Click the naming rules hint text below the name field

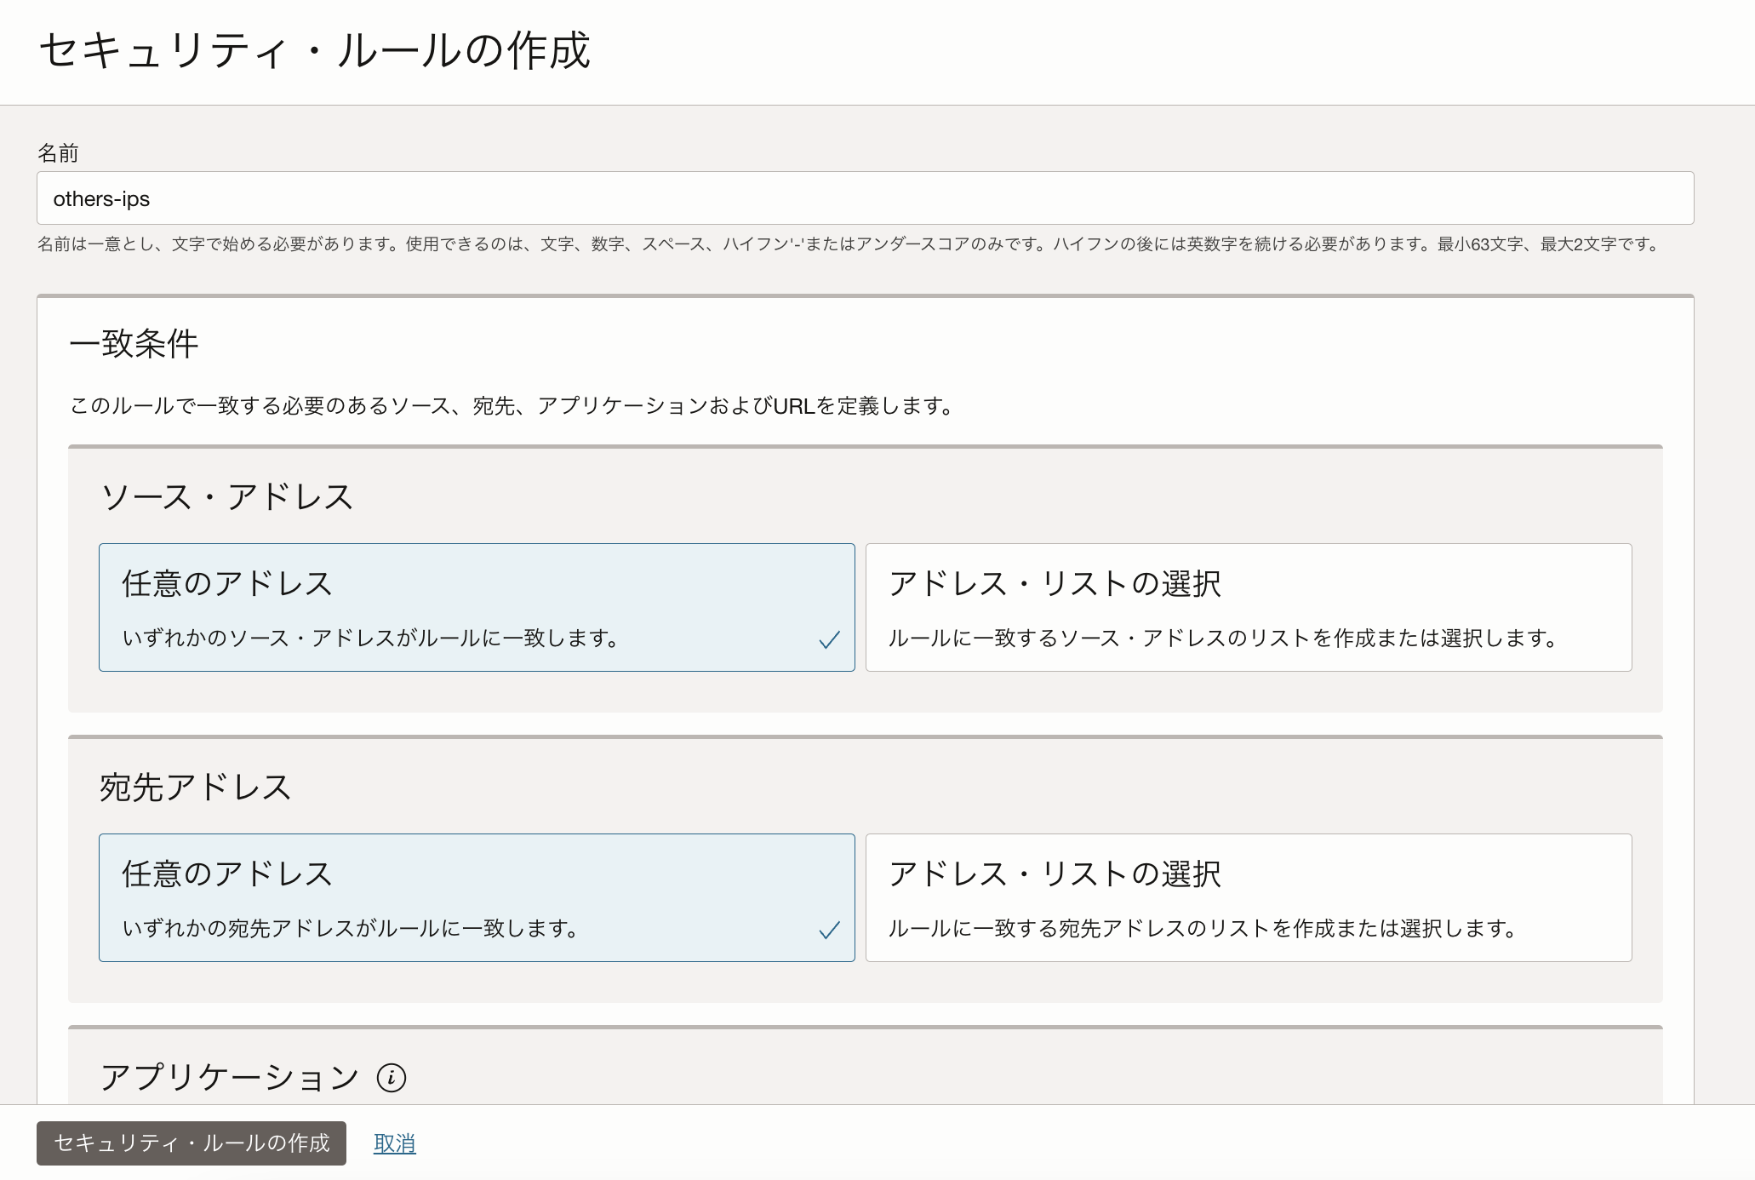click(850, 244)
